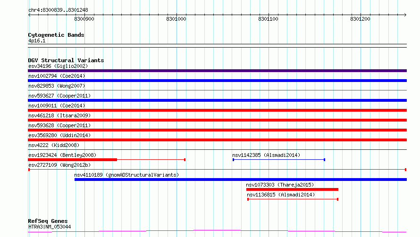Select the nsv593628 (Cooper2011) red bar
The image size is (420, 237).
coord(217,130)
